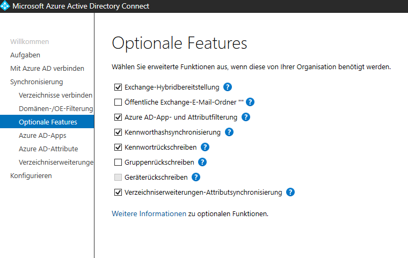408x258 pixels.
Task: Open help for Kennwortrückschreiben
Action: (205, 147)
